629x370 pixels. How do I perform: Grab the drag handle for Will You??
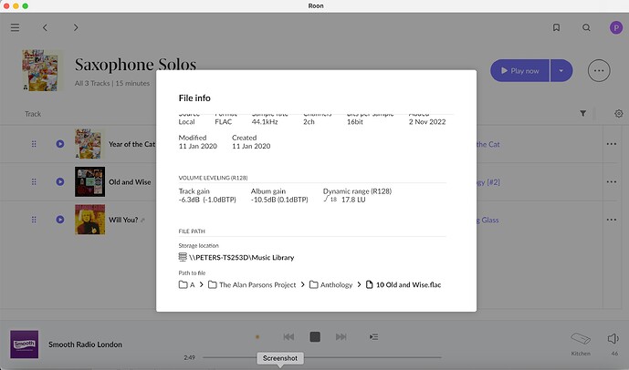click(34, 220)
